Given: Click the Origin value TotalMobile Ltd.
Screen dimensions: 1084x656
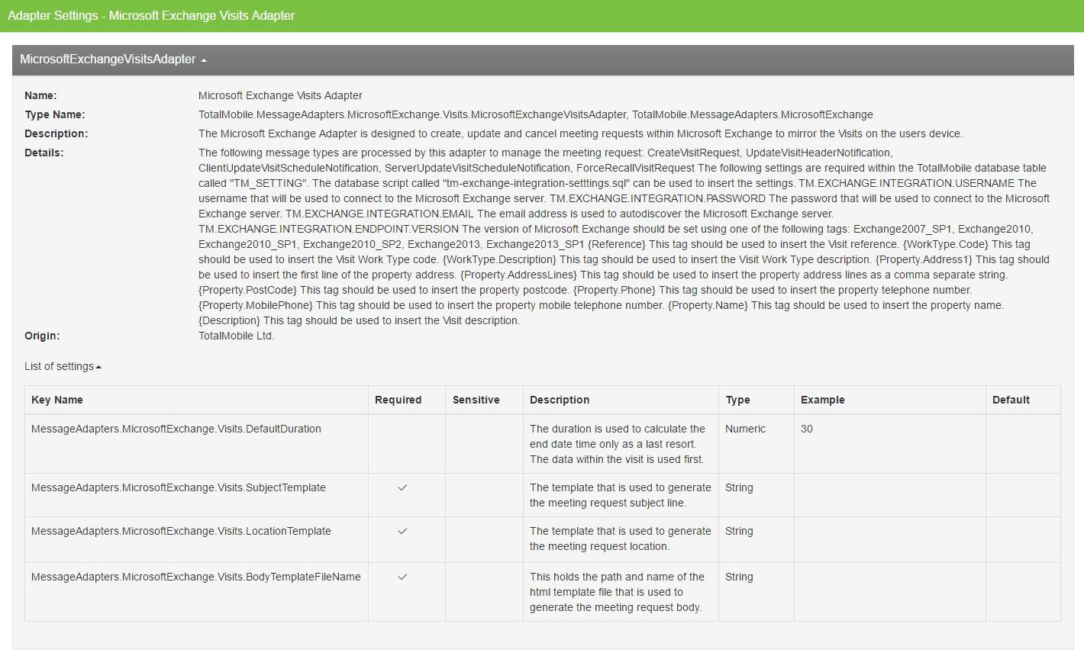Looking at the screenshot, I should tap(236, 336).
